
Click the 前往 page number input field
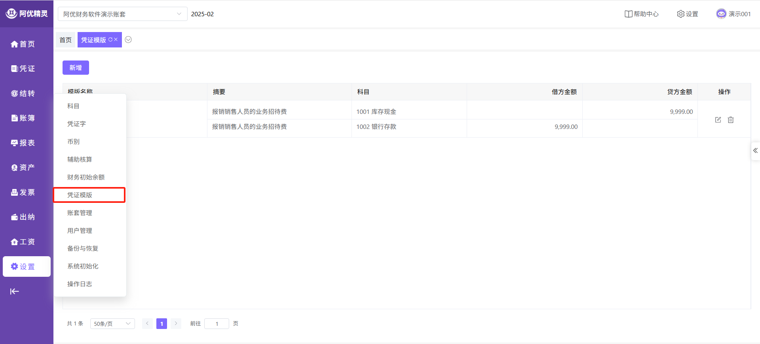pyautogui.click(x=217, y=323)
